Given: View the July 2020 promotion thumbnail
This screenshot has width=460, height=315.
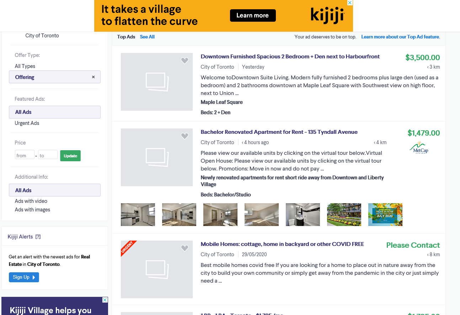Looking at the screenshot, I should [385, 215].
